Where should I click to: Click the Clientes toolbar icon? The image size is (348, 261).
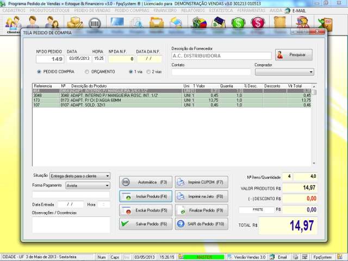pos(13,23)
